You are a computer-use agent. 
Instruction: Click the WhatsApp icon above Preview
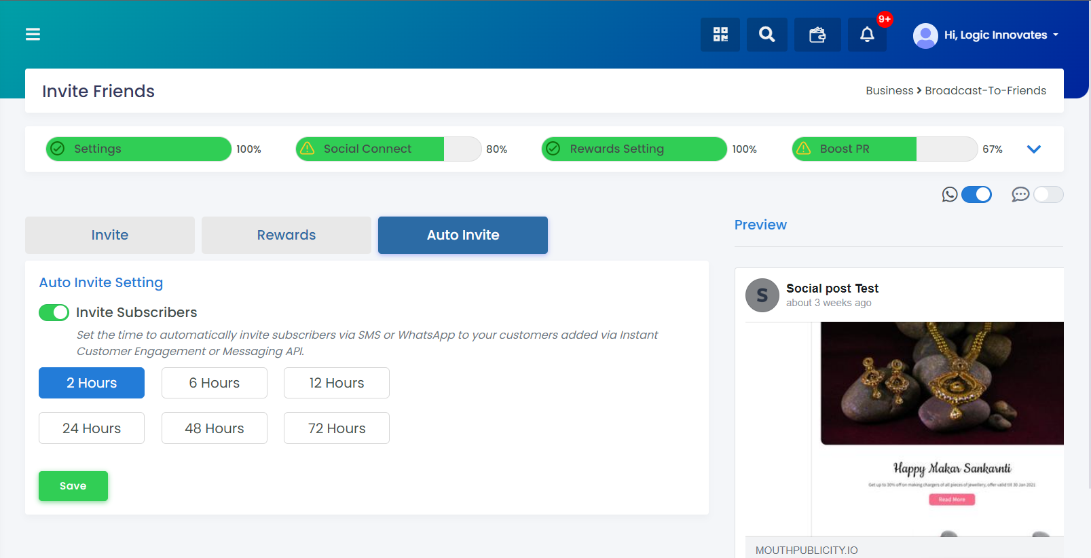pos(950,195)
